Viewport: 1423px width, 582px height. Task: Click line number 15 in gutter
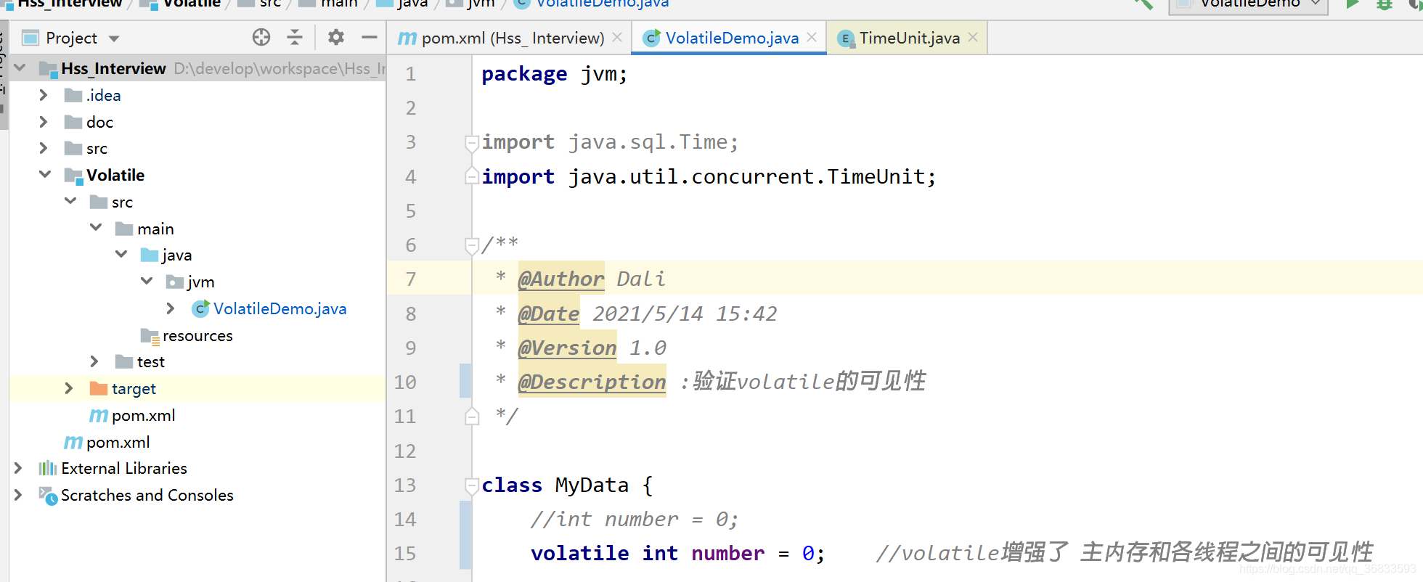[x=405, y=554]
